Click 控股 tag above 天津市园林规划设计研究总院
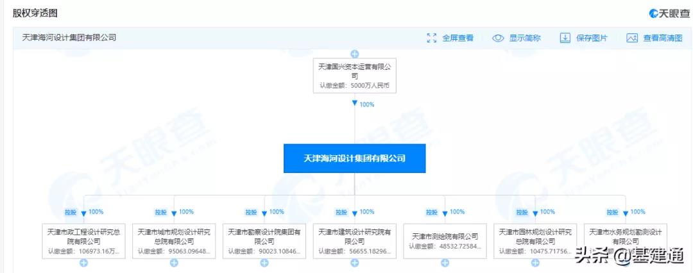 [x=522, y=213]
